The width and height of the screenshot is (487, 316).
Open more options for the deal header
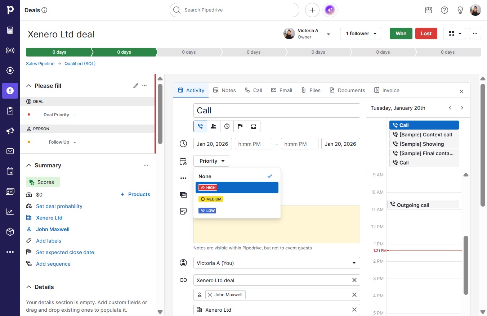(x=475, y=33)
